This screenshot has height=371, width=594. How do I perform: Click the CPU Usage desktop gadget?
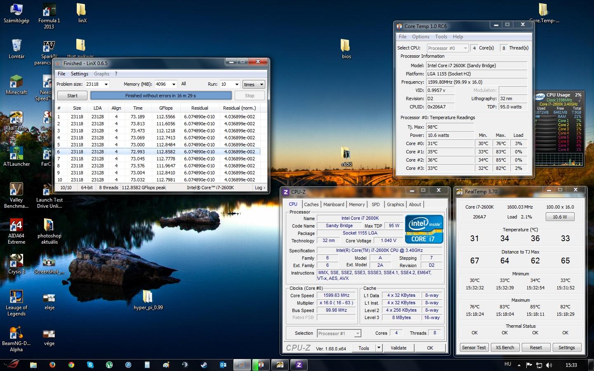[x=559, y=128]
